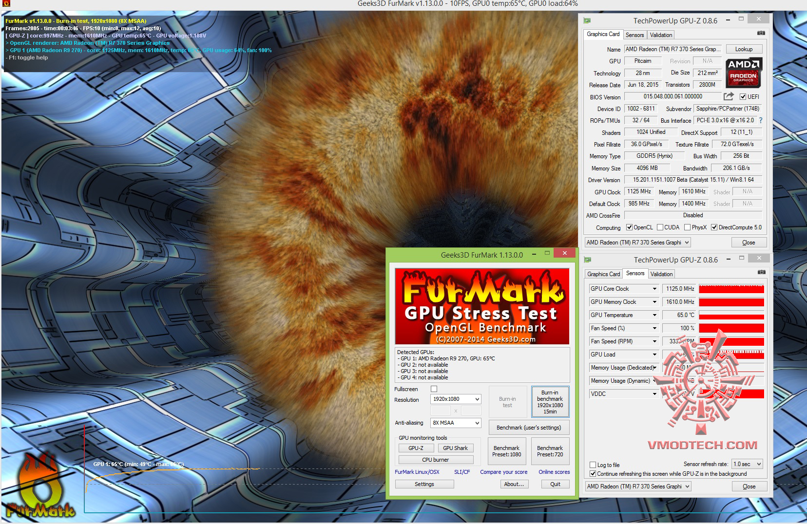The height and width of the screenshot is (524, 807).
Task: Switch to Sensors tab in the Graphics Card window
Action: [634, 35]
